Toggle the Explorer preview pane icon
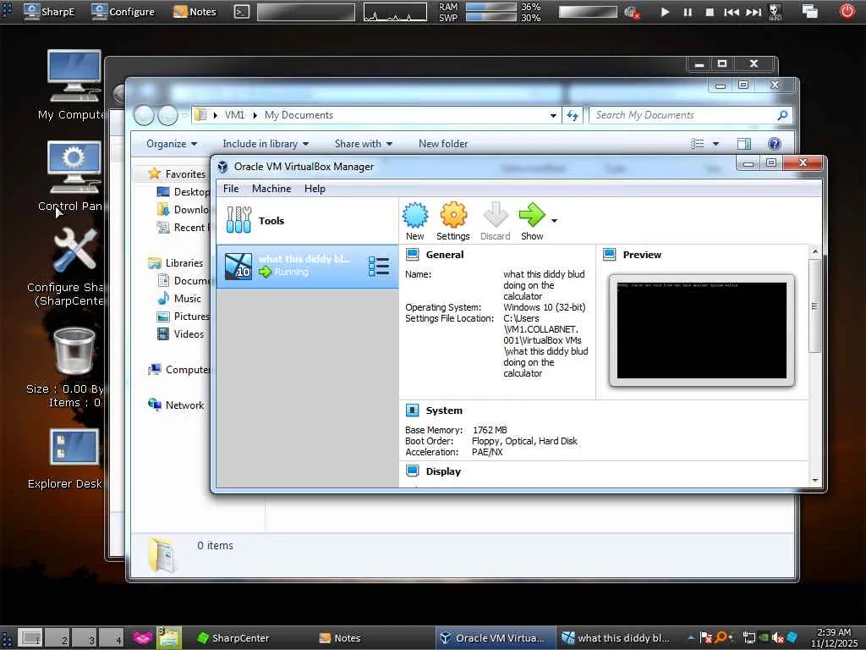This screenshot has height=650, width=866. [744, 144]
